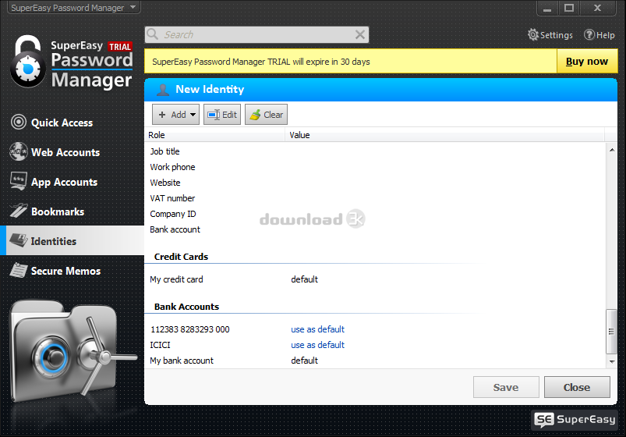Image resolution: width=626 pixels, height=437 pixels.
Task: Select the Company ID row
Action: click(375, 214)
